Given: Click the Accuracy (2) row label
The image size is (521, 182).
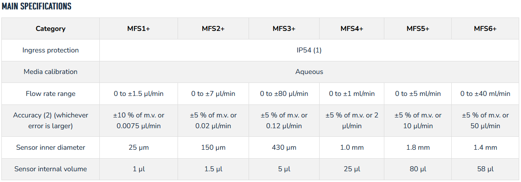Looking at the screenshot, I should pos(50,121).
